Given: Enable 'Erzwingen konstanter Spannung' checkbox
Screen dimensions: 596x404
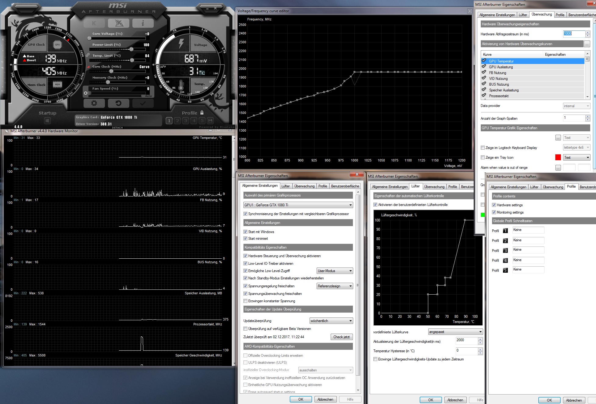Looking at the screenshot, I should (245, 301).
